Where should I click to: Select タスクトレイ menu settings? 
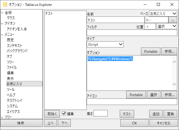coord(14,101)
